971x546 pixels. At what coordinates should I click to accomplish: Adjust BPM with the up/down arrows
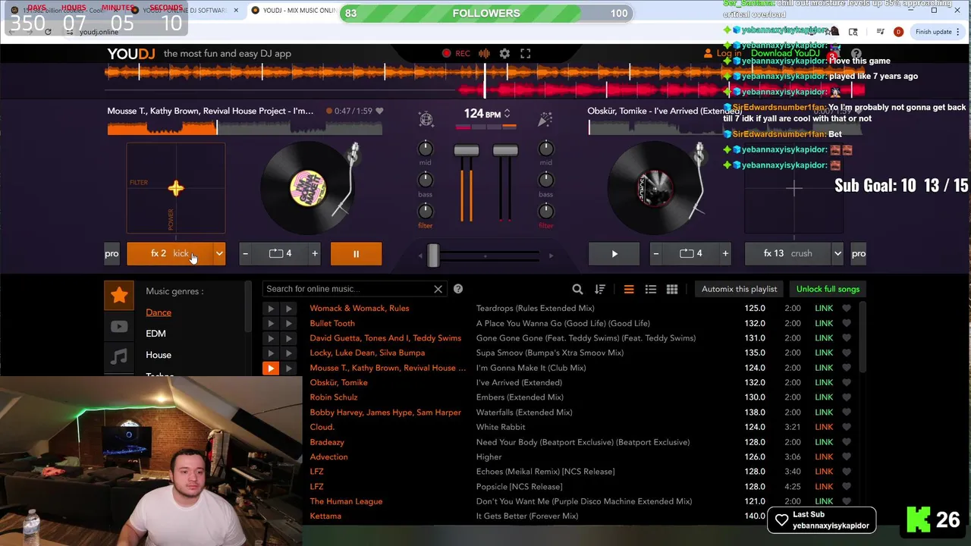pos(507,114)
